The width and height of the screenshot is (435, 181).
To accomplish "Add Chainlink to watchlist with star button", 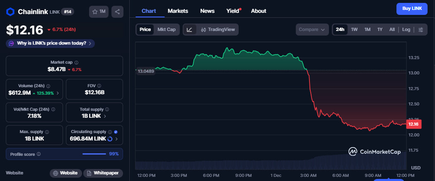I will click(99, 12).
